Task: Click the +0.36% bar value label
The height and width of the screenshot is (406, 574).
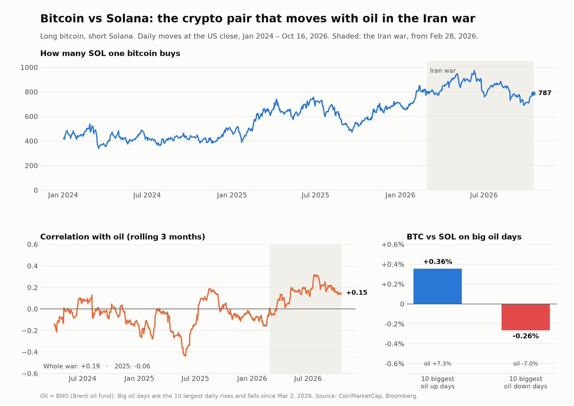Action: (x=438, y=262)
